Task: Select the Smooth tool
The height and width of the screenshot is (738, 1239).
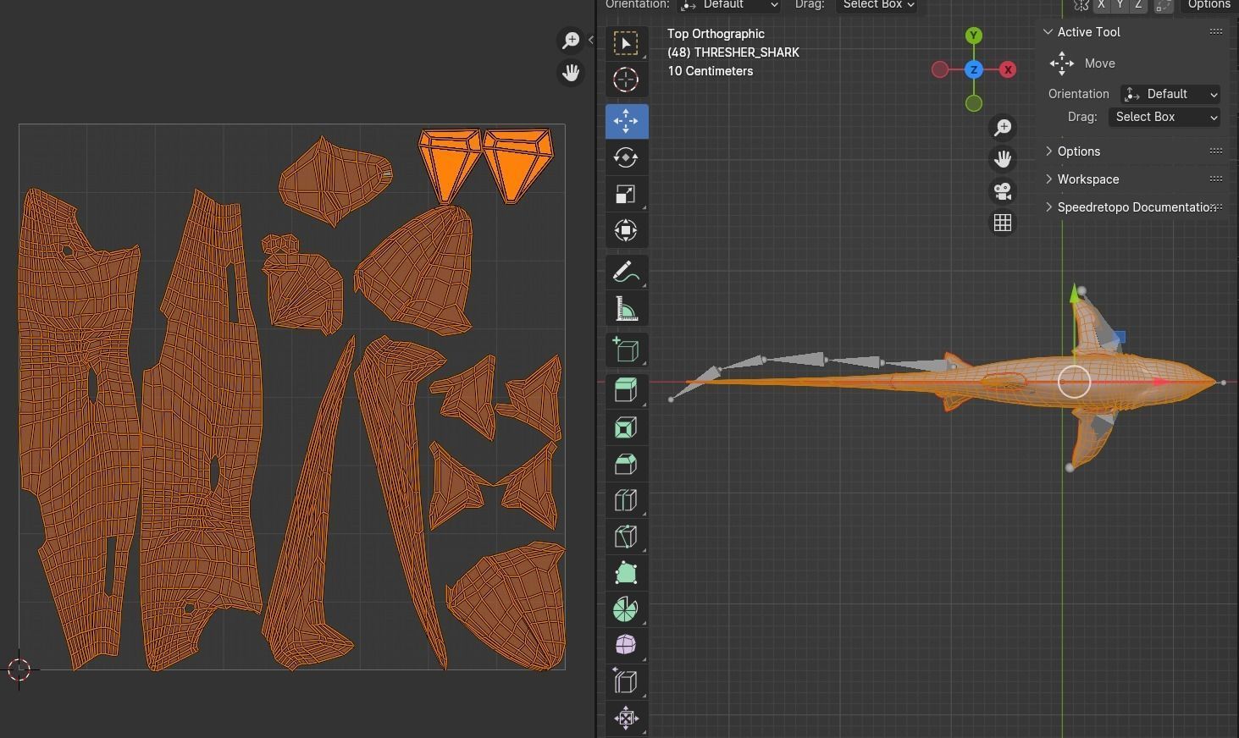Action: pos(626,645)
